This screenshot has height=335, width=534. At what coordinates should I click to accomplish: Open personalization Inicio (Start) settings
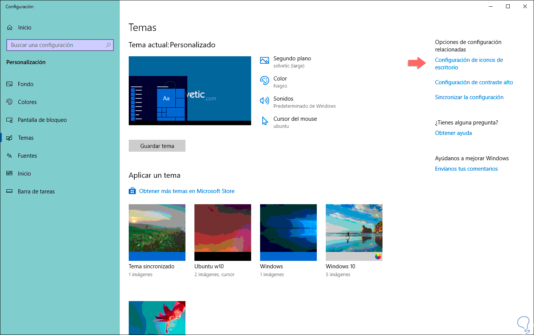click(x=60, y=174)
